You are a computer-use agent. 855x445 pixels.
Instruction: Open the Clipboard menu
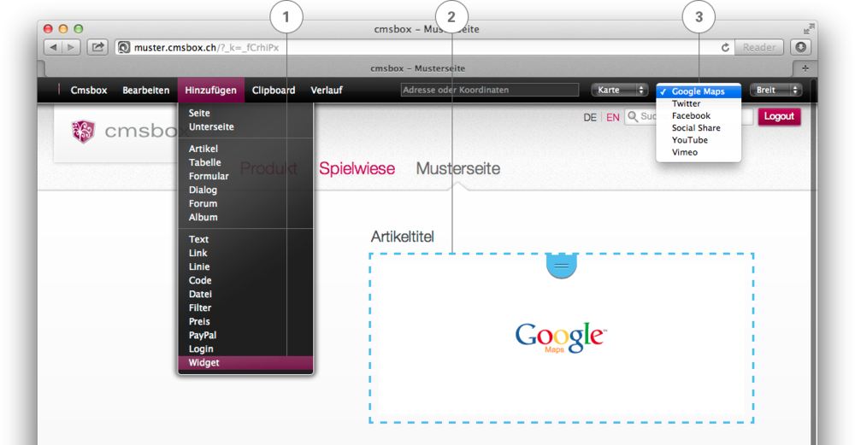tap(274, 91)
